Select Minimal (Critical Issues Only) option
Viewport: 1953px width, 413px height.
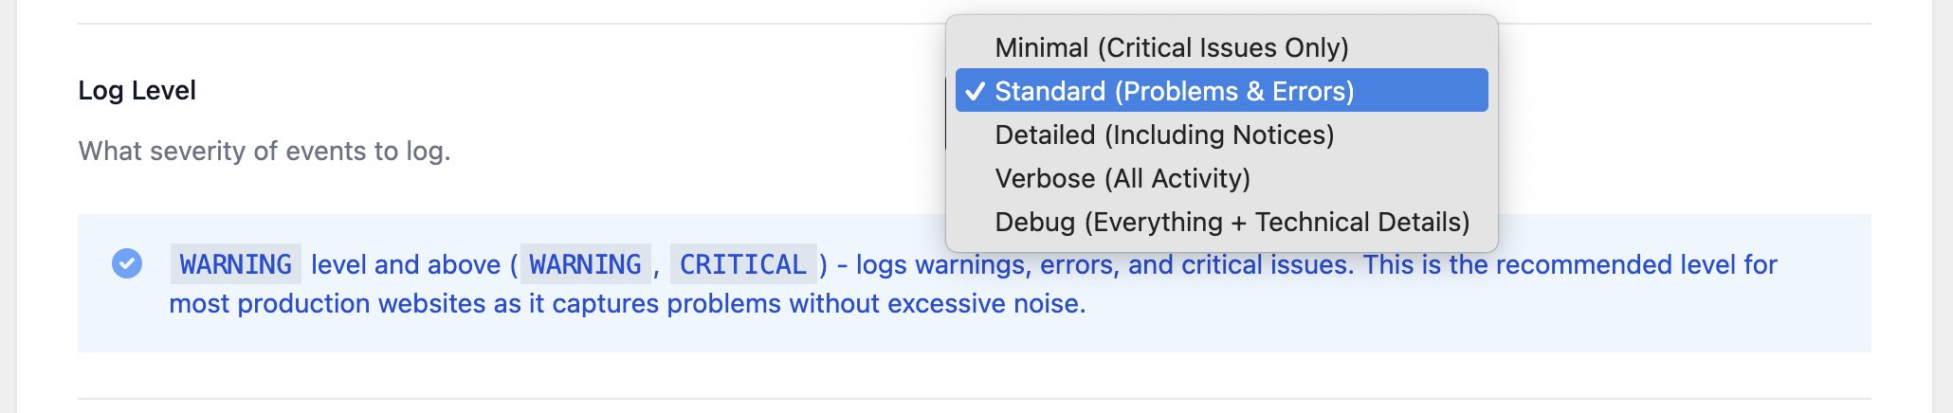1171,47
